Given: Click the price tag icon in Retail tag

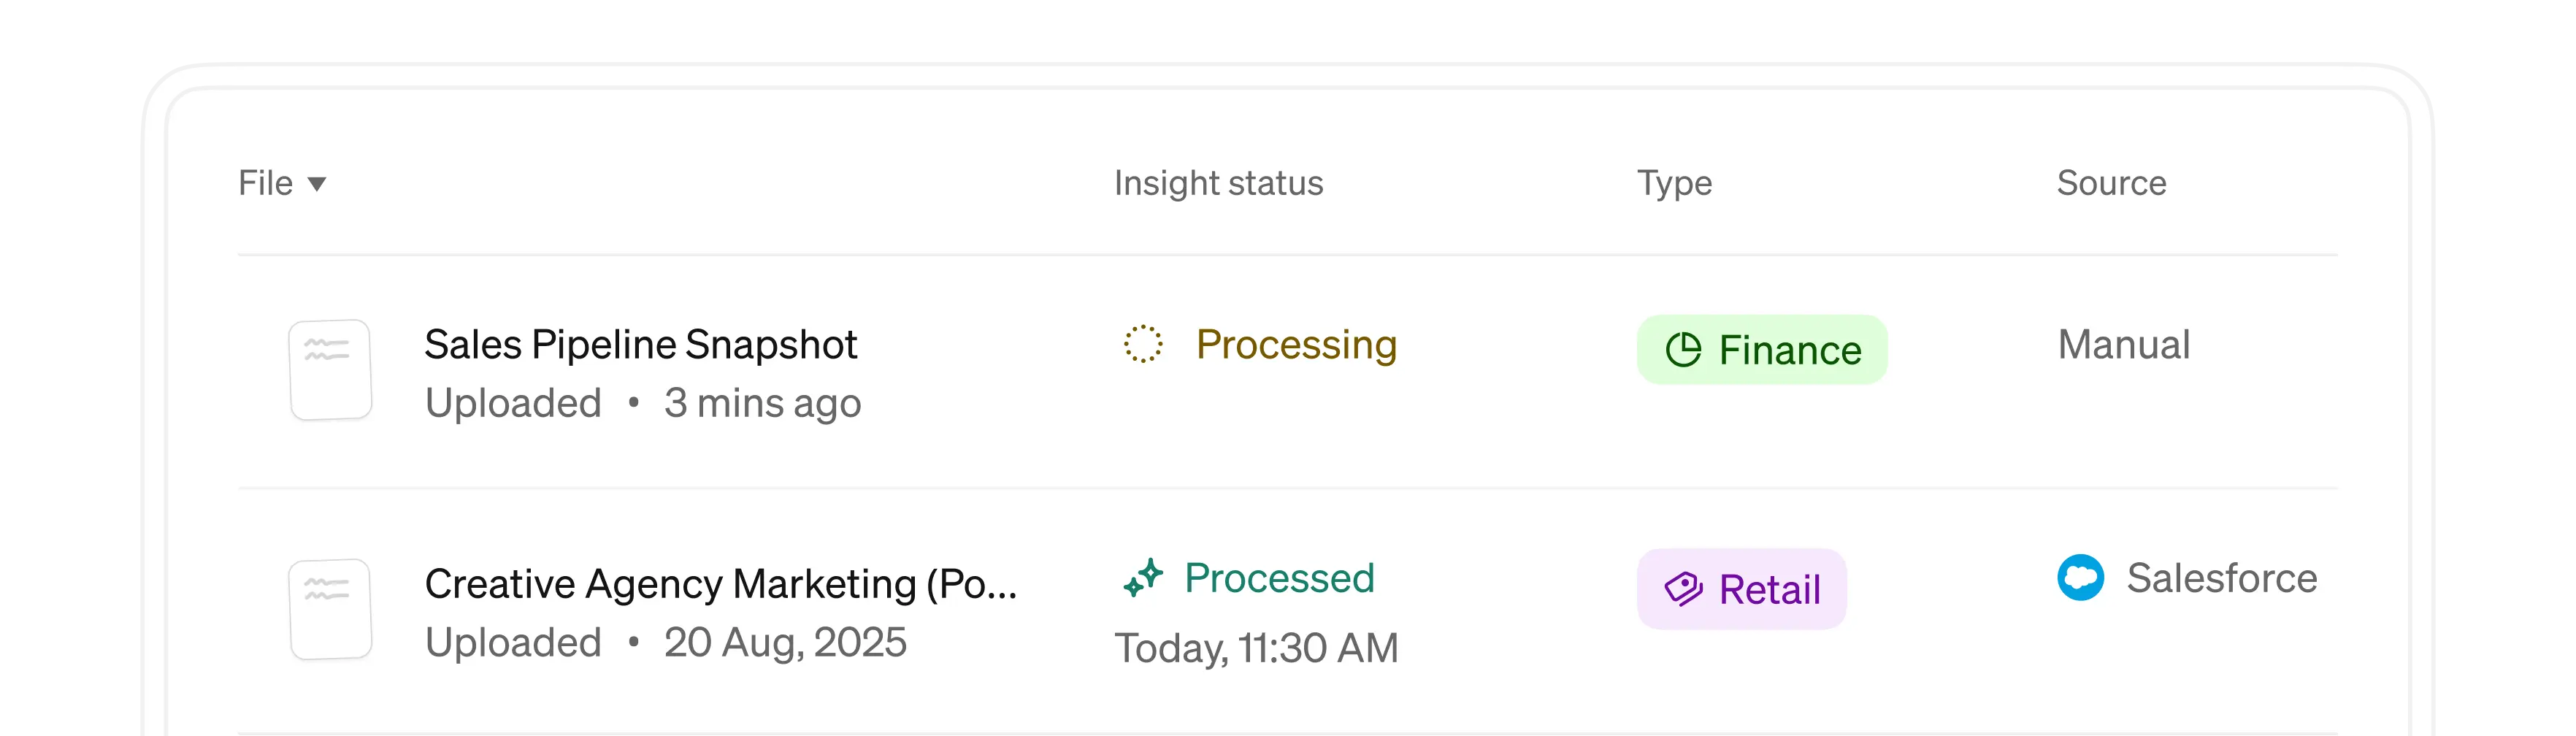Looking at the screenshot, I should pos(1683,589).
